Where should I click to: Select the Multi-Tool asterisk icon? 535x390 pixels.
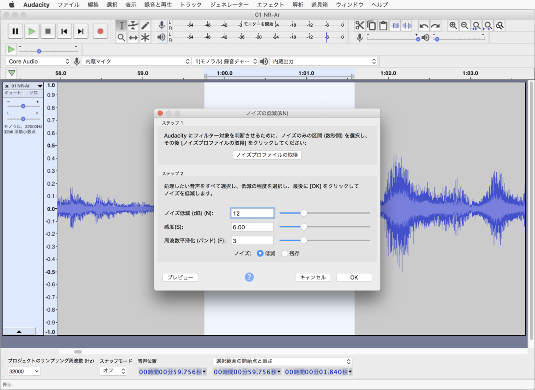[145, 38]
